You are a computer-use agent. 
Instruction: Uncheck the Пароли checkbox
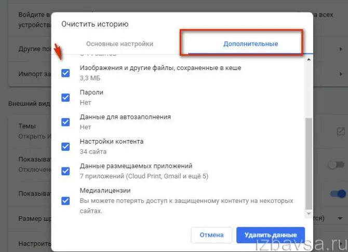[65, 97]
